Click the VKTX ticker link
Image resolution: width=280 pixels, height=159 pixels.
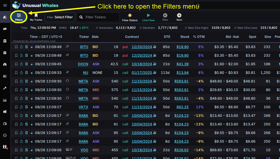click(83, 107)
